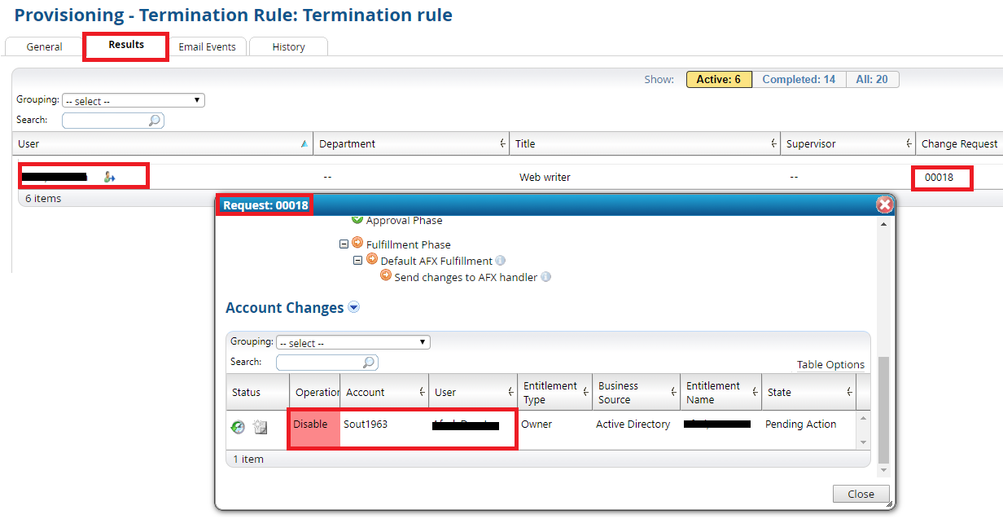Click the info icon next to Default AFX Fulfillment
The width and height of the screenshot is (1003, 519).
pyautogui.click(x=501, y=261)
